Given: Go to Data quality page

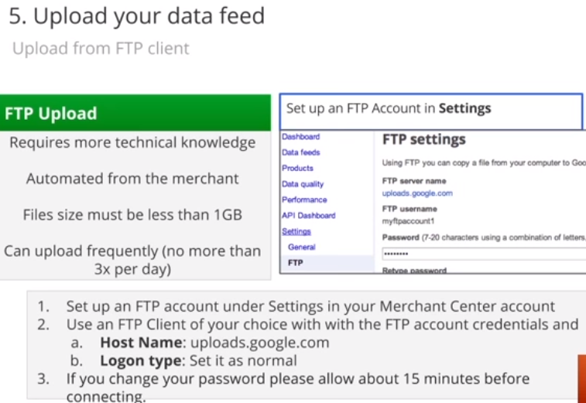Looking at the screenshot, I should (303, 184).
